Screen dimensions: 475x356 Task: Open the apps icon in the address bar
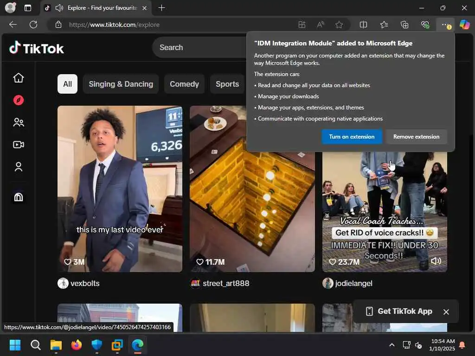pyautogui.click(x=302, y=25)
